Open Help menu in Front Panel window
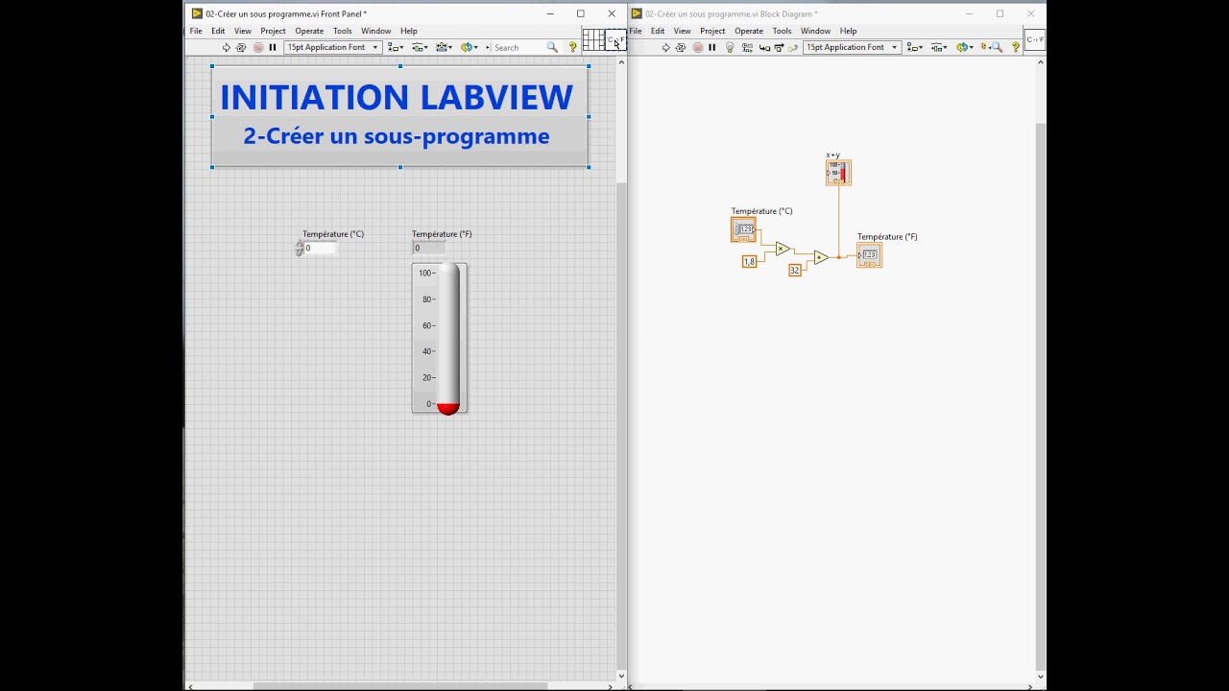The height and width of the screenshot is (691, 1229). 409,31
